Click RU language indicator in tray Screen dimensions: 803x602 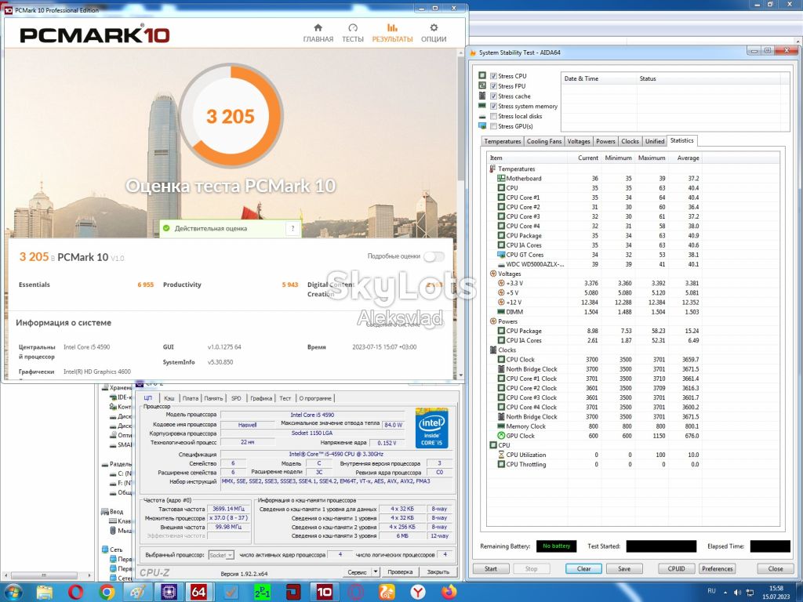pyautogui.click(x=711, y=591)
